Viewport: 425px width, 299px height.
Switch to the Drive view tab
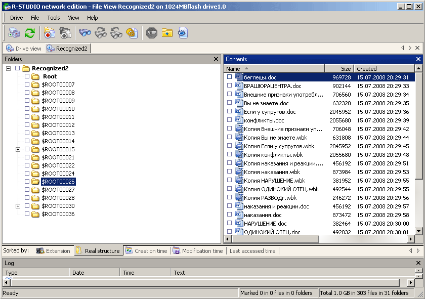(24, 49)
